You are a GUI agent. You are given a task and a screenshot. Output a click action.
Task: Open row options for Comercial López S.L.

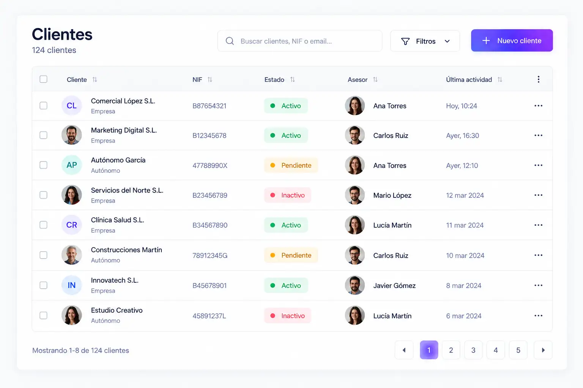[x=538, y=106]
